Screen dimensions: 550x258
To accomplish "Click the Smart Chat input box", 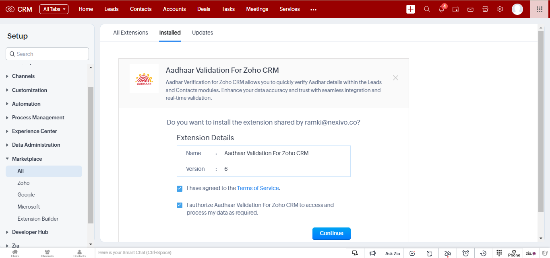I will [x=219, y=253].
